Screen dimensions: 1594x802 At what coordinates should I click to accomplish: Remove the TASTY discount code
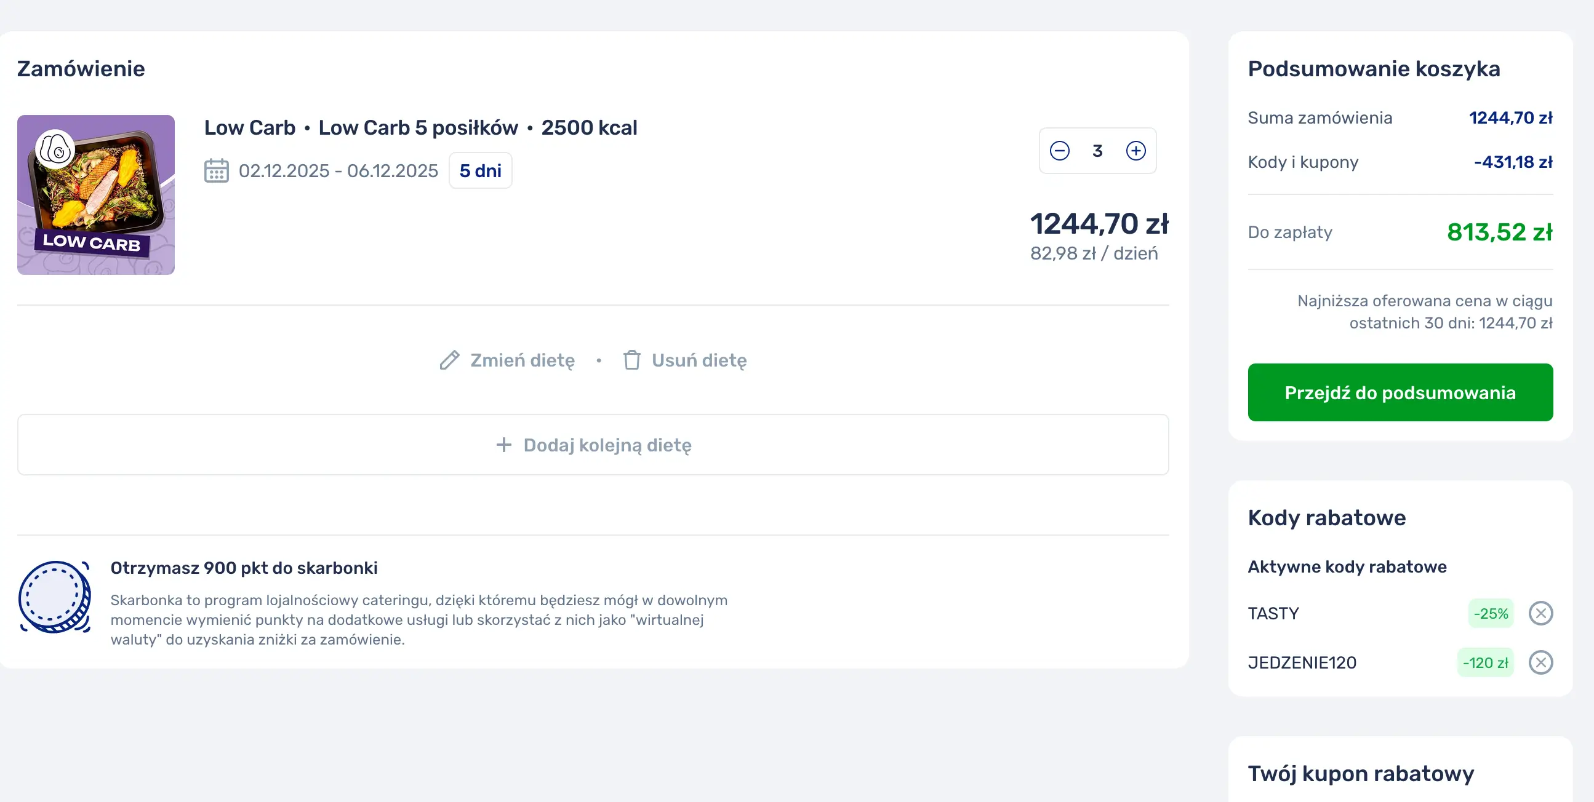click(1540, 613)
